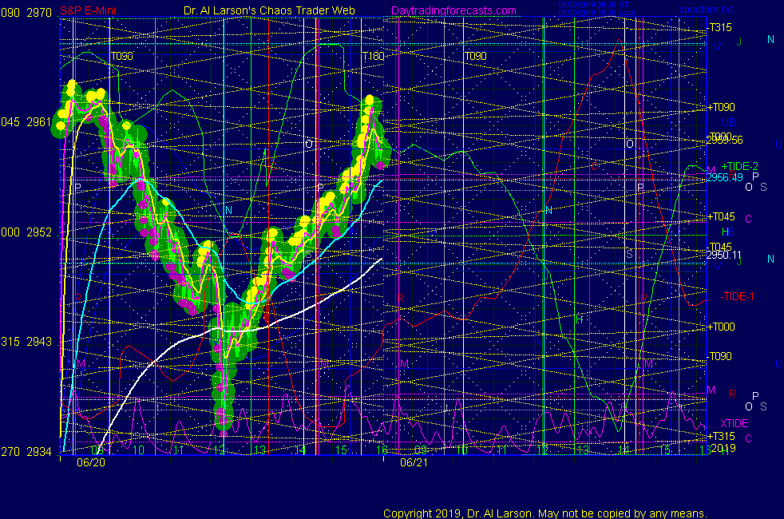Click the "-T090" level label on the right edge

click(x=719, y=356)
